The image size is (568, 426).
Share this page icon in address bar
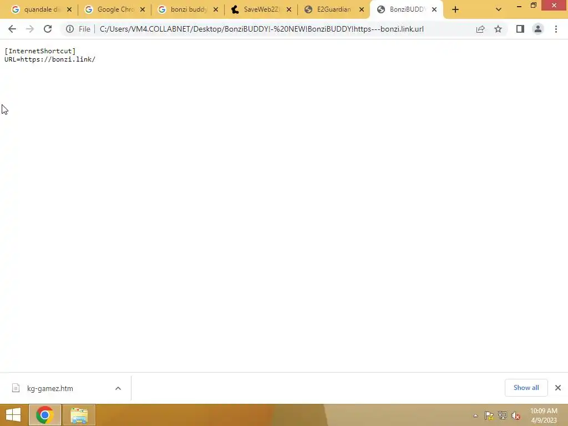(x=480, y=29)
